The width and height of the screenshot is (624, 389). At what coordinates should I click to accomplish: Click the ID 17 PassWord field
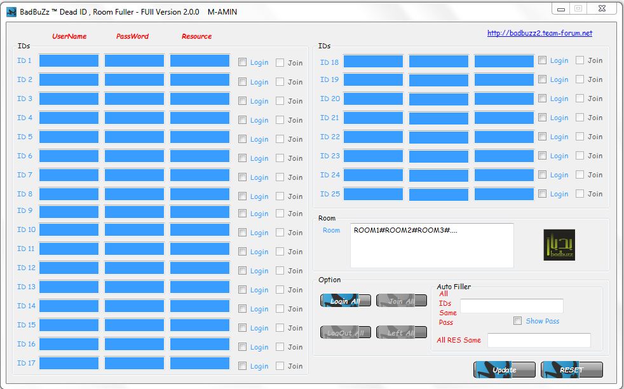click(x=134, y=363)
